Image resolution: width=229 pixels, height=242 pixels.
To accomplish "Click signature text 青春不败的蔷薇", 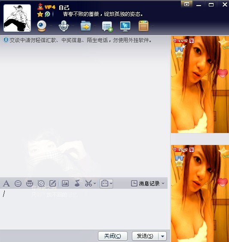I will (x=81, y=14).
